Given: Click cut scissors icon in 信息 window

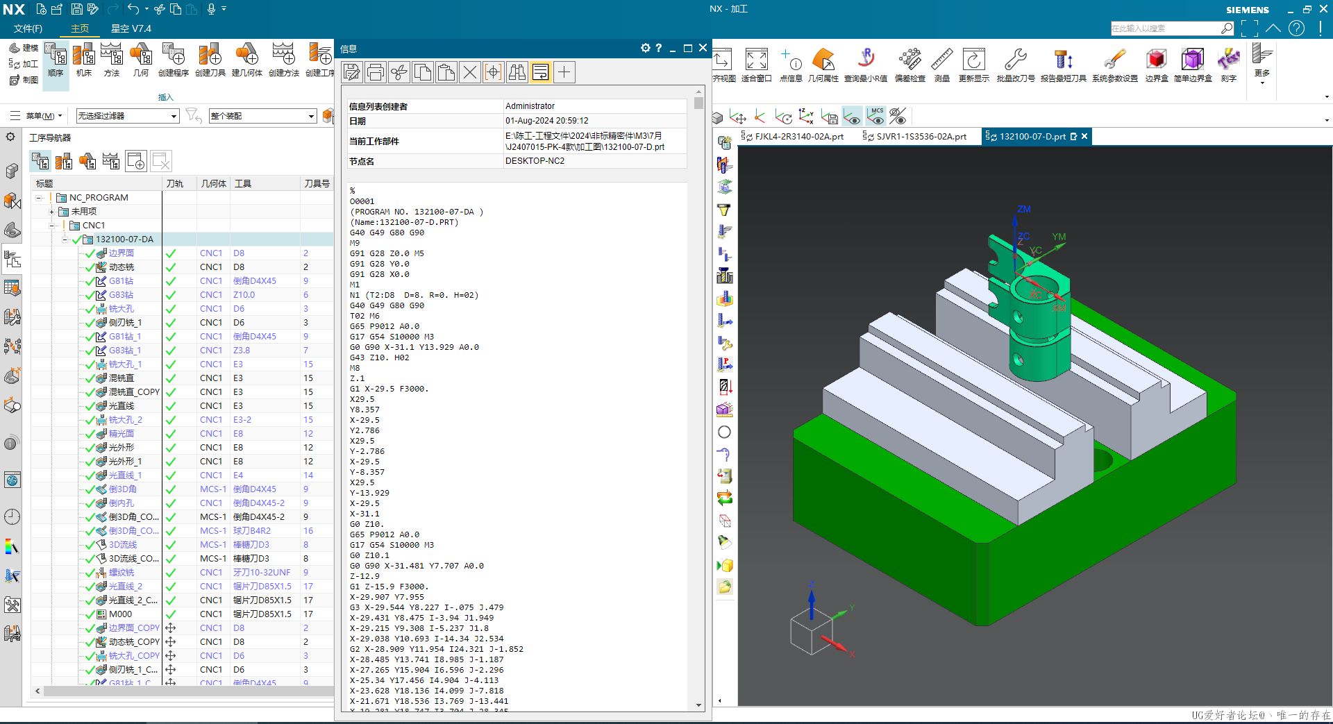Looking at the screenshot, I should click(399, 72).
